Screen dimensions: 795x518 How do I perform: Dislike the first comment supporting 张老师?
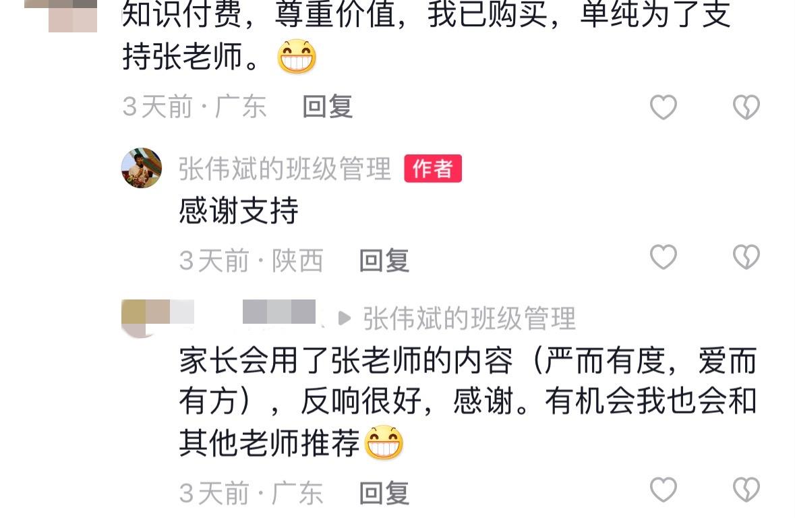pos(746,107)
